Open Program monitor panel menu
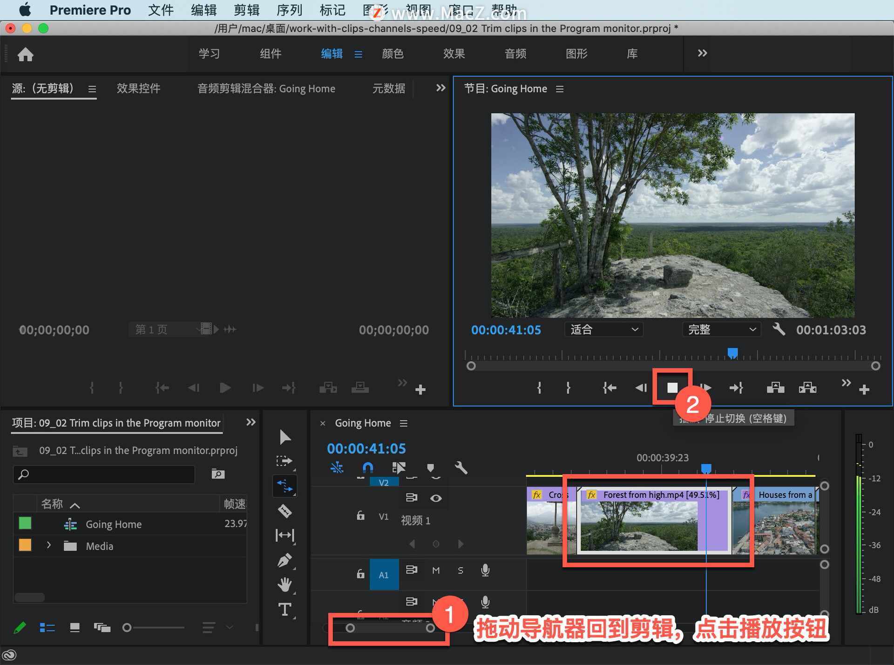The width and height of the screenshot is (894, 665). pyautogui.click(x=560, y=89)
